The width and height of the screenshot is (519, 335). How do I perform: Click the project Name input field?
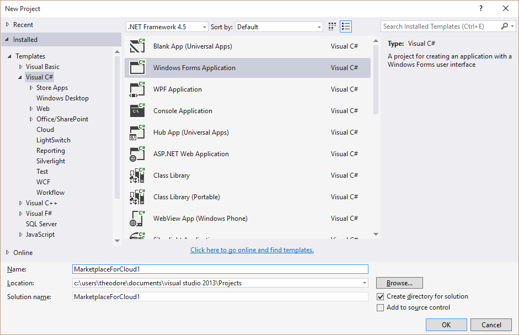pyautogui.click(x=220, y=269)
